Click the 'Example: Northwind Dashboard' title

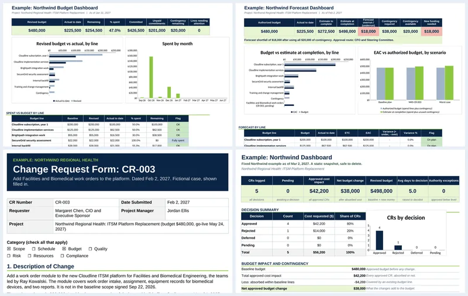tap(287, 157)
